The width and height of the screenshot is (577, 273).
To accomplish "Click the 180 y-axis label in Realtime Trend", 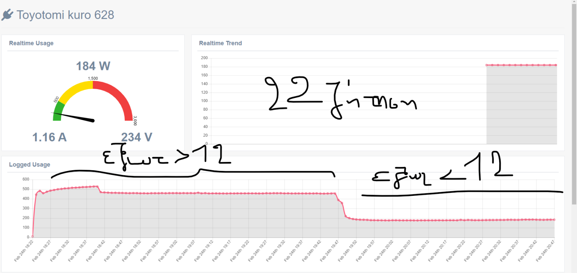I will click(x=204, y=66).
